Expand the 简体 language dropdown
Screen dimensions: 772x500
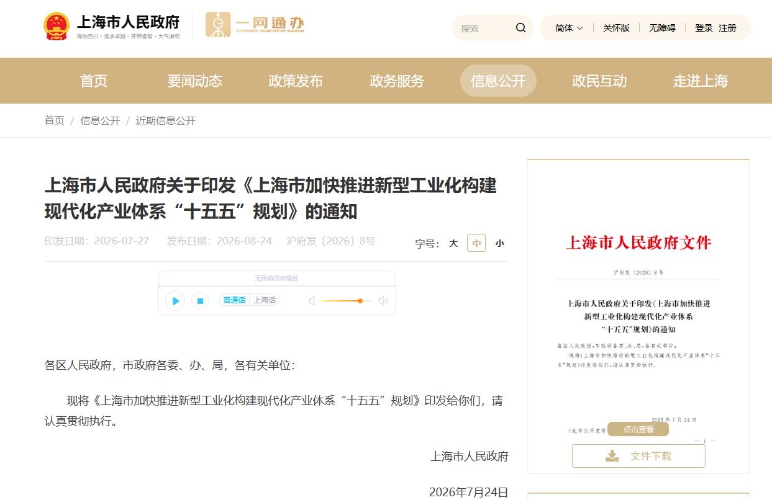point(569,28)
